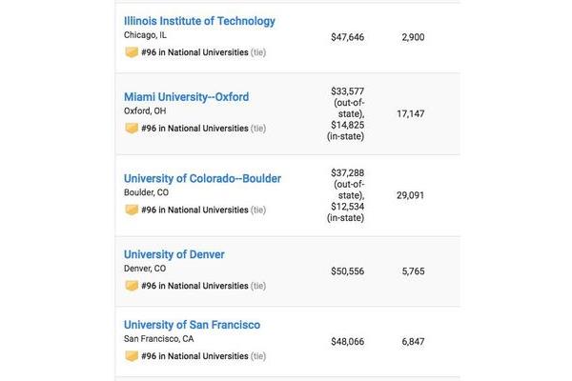Open the University of Colorado--Boulder link
Screen dimensions: 572x381
tap(202, 179)
